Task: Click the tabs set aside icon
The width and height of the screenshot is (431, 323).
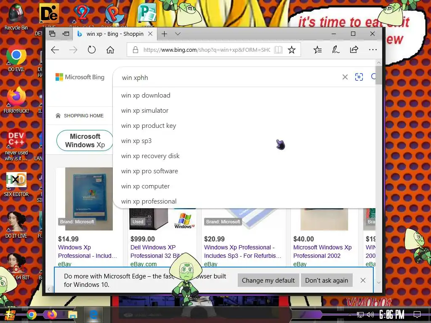Action: pos(52,34)
